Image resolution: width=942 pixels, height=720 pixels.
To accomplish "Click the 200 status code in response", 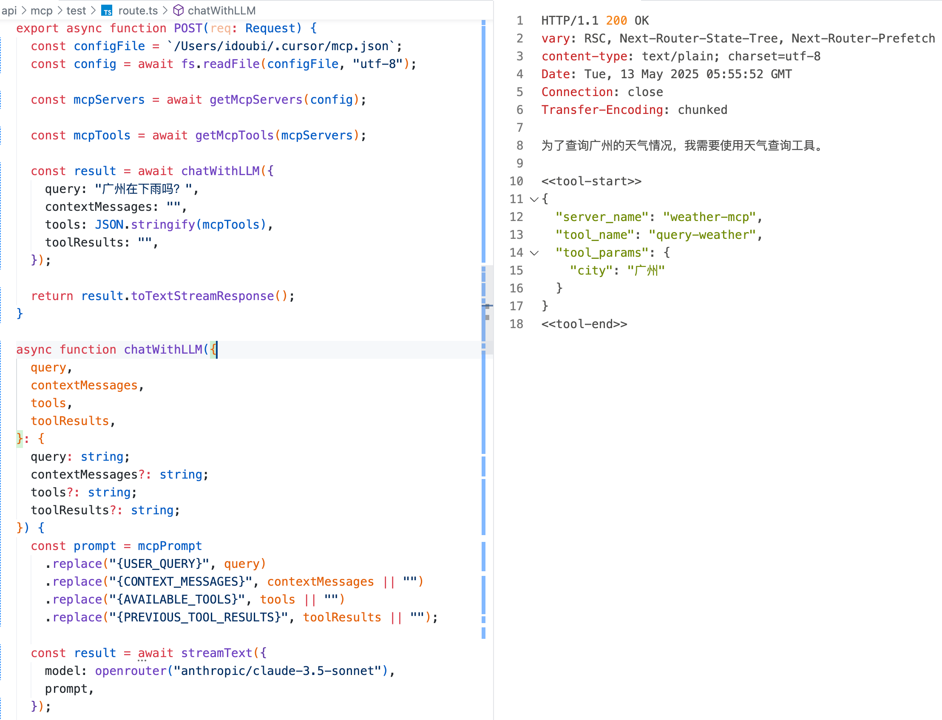I will 616,20.
